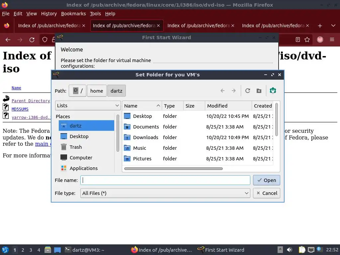Click the Documents folder icon
The image size is (340, 255).
(127, 127)
